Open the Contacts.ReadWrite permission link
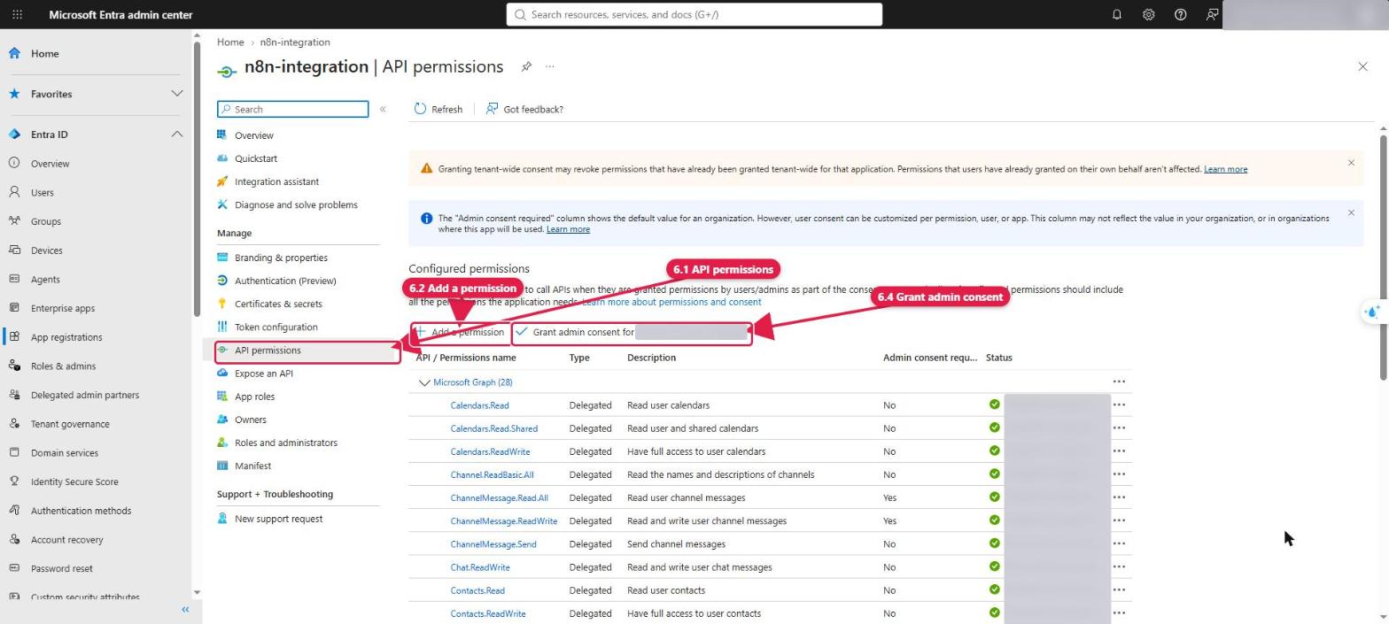This screenshot has height=624, width=1389. tap(488, 613)
